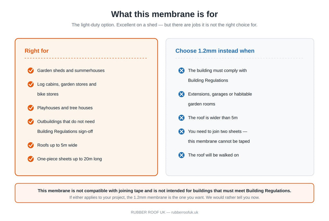Click the checkmark beside Roofs up to 5m wide

(x=31, y=145)
